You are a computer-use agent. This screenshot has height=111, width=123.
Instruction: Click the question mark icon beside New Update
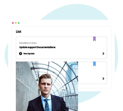click(x=20, y=53)
